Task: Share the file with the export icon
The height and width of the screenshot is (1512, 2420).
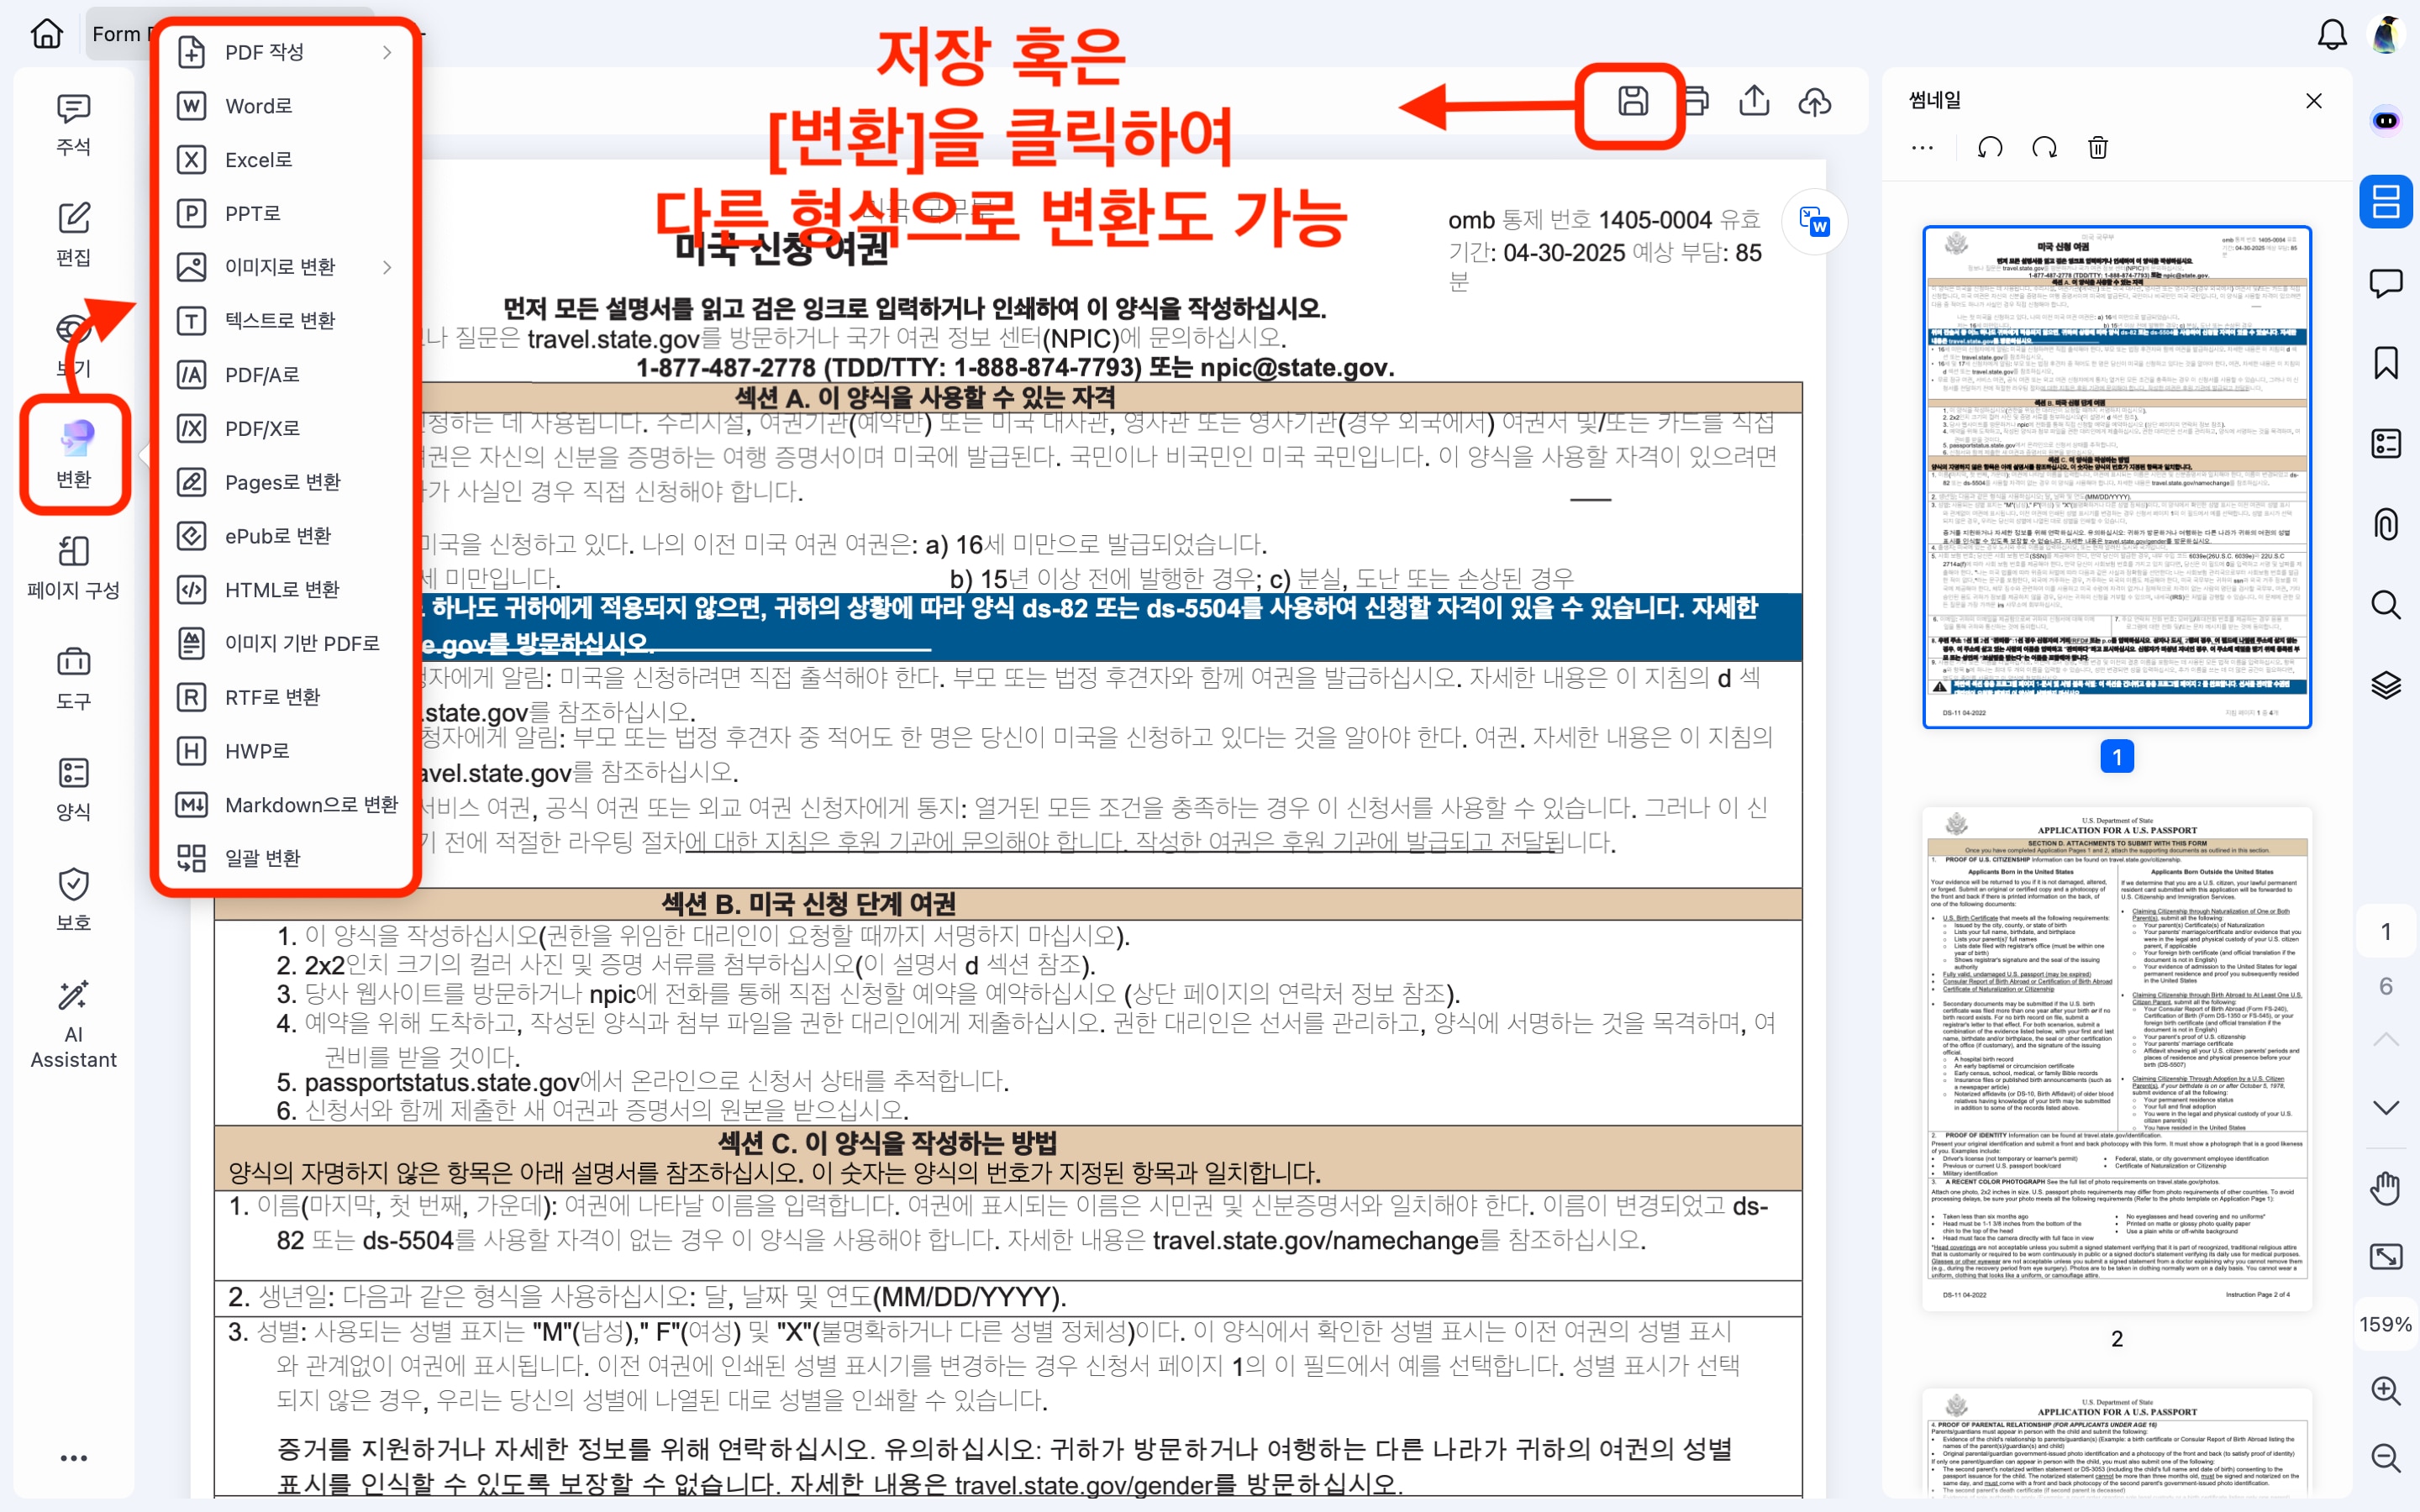Action: point(1754,101)
